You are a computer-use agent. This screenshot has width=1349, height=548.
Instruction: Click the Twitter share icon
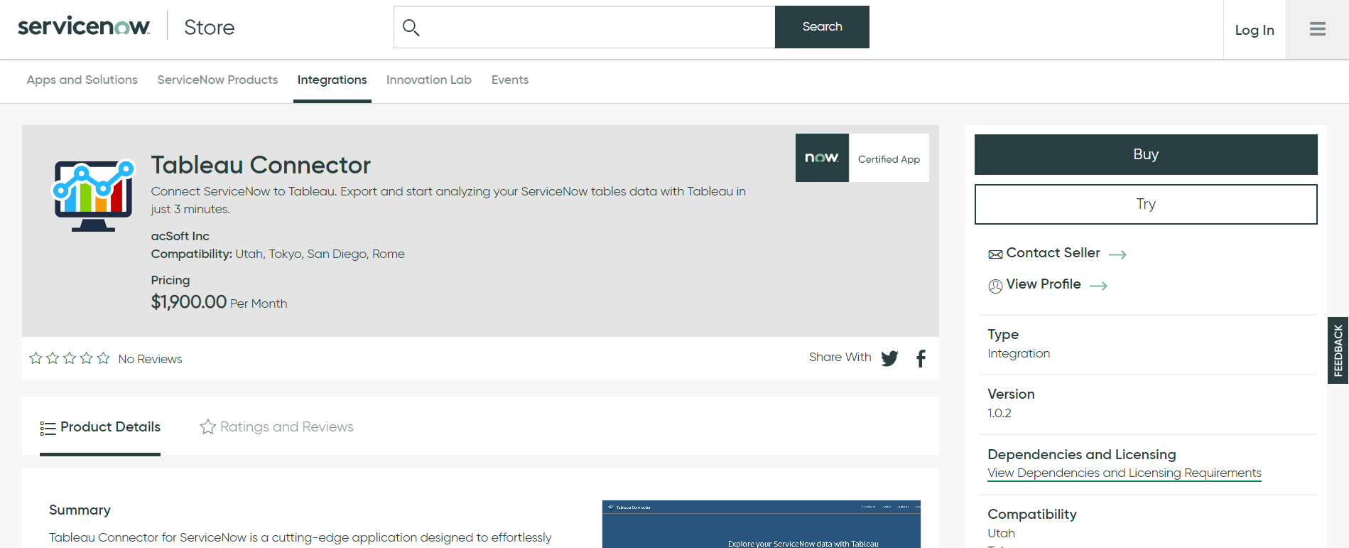click(889, 358)
